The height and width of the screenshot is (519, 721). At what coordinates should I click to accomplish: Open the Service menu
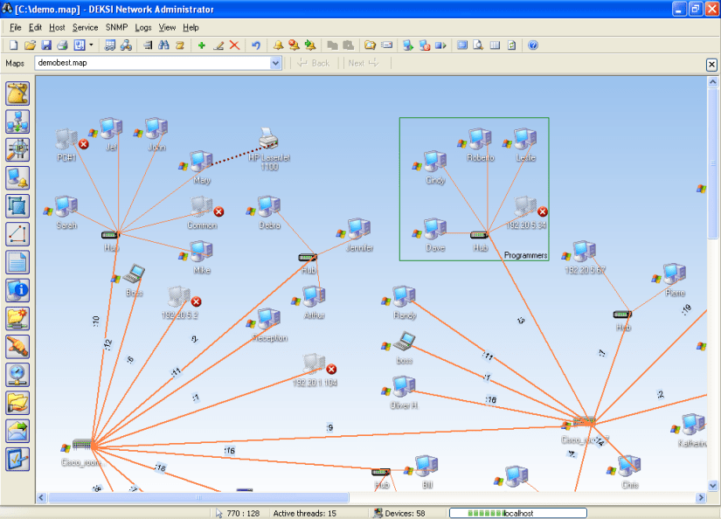click(x=85, y=28)
